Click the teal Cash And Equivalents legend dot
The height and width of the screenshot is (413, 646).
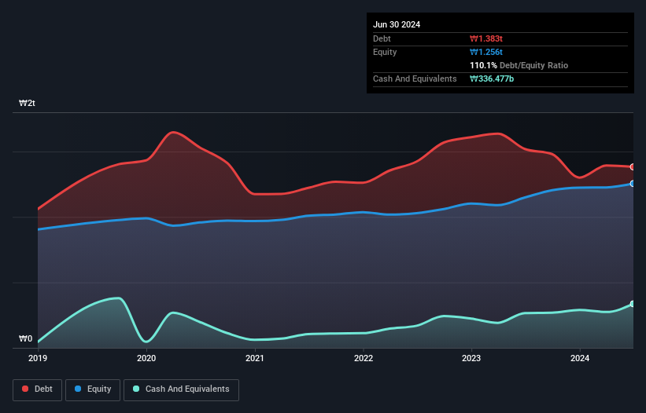point(136,389)
